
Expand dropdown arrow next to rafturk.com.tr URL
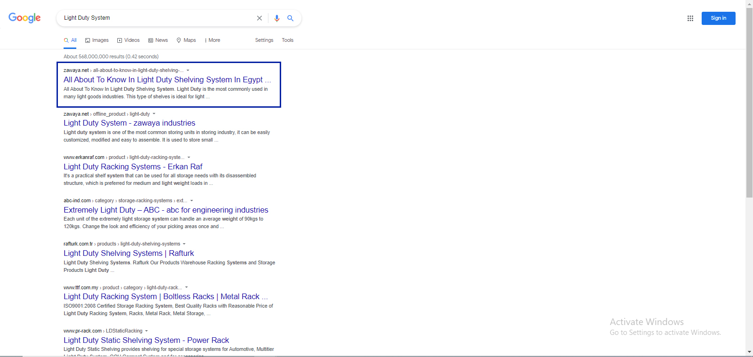pos(184,244)
